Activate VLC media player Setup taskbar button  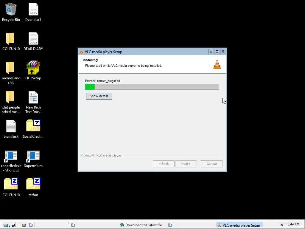tap(239, 225)
